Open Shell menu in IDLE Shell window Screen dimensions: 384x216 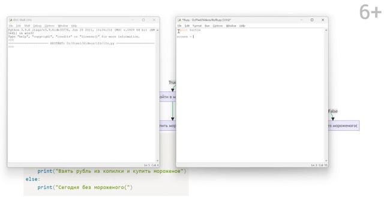click(27, 26)
